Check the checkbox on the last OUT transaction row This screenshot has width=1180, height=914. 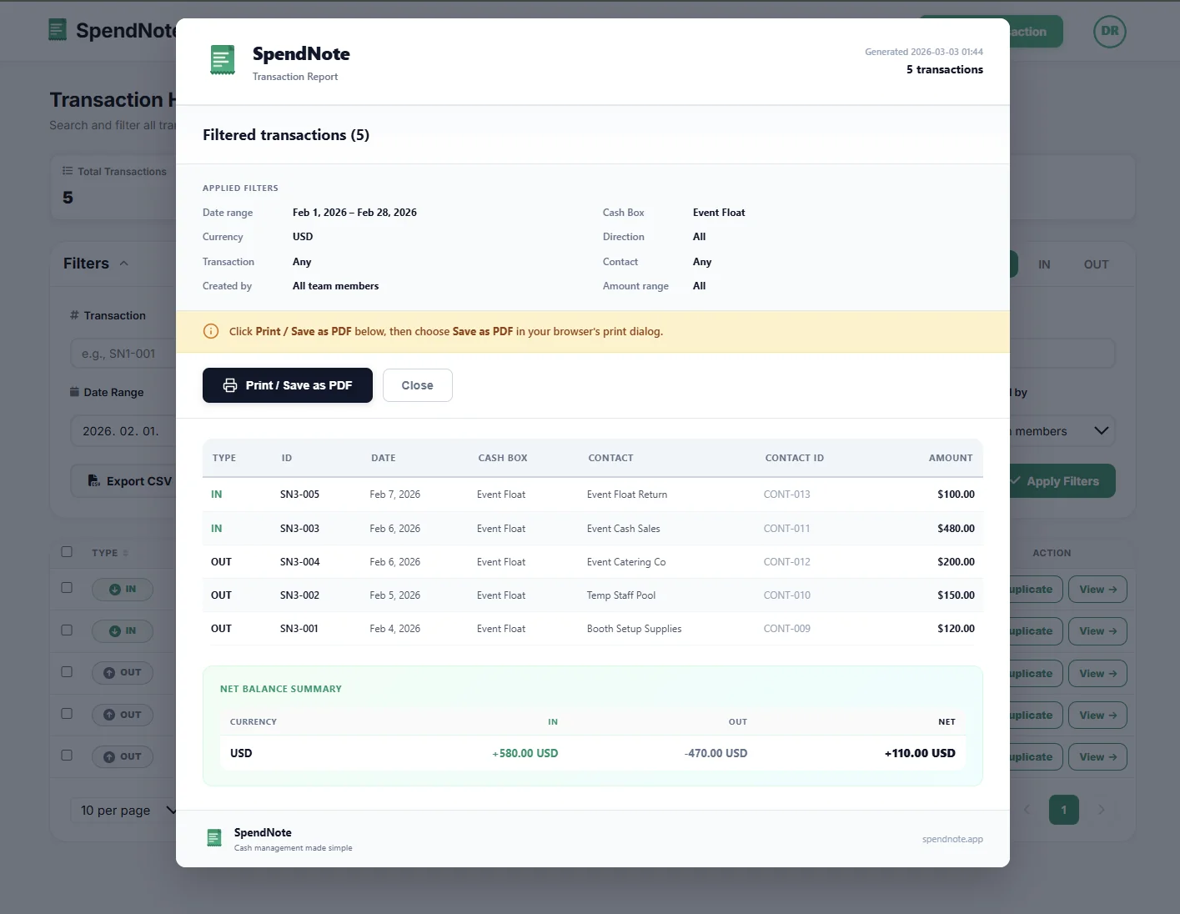67,755
